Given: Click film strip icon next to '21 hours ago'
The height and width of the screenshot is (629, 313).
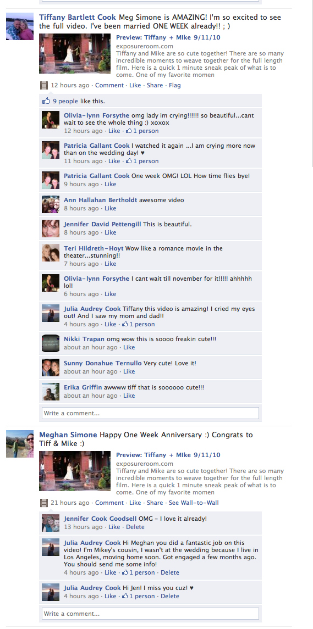Looking at the screenshot, I should 44,503.
